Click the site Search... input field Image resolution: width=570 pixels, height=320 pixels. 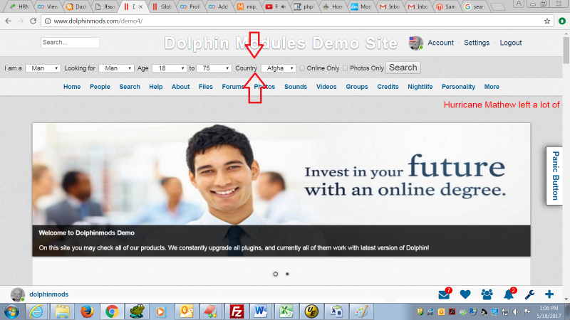pyautogui.click(x=70, y=43)
